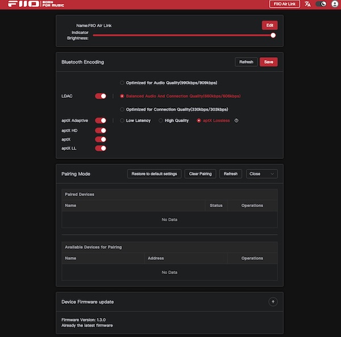Disable the LDAC codec switch
This screenshot has width=341, height=337.
(101, 96)
